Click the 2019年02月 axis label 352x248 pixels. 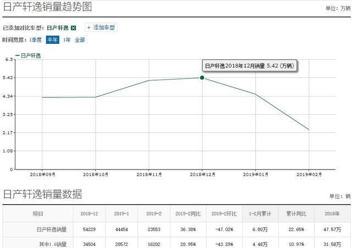[x=309, y=174]
